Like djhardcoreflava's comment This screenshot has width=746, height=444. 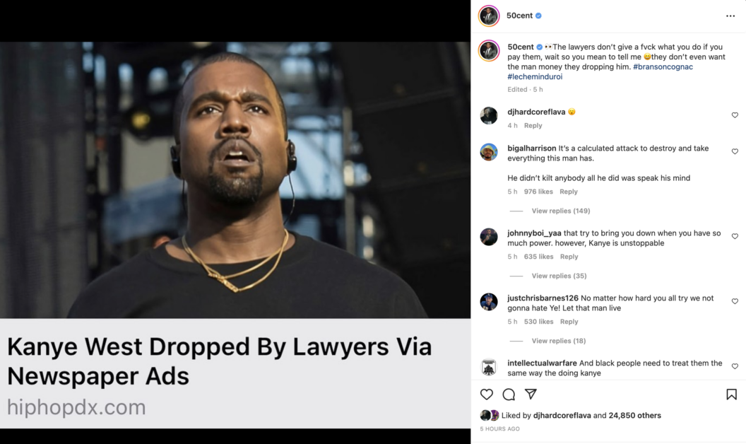735,115
